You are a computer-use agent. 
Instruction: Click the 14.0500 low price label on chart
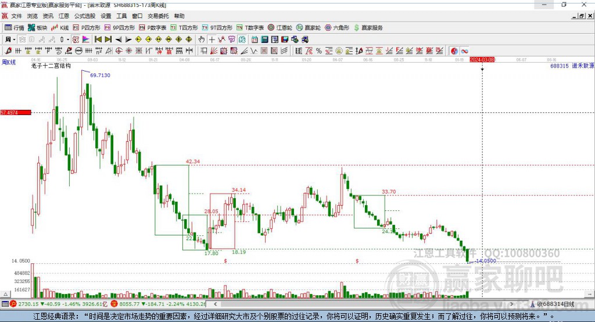[x=486, y=261]
